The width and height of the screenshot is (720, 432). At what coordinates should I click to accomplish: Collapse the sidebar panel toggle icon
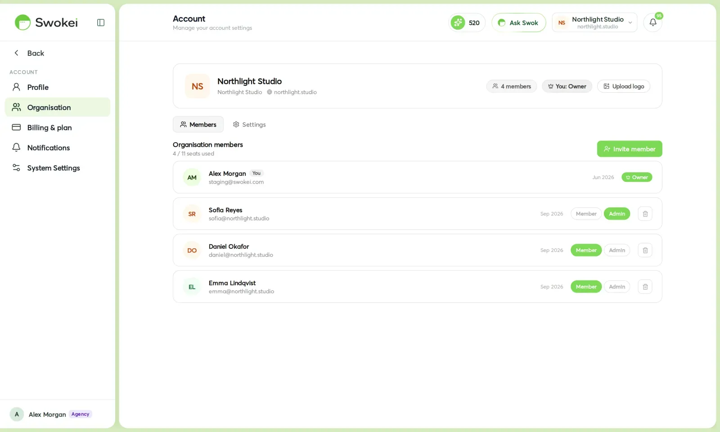coord(101,22)
